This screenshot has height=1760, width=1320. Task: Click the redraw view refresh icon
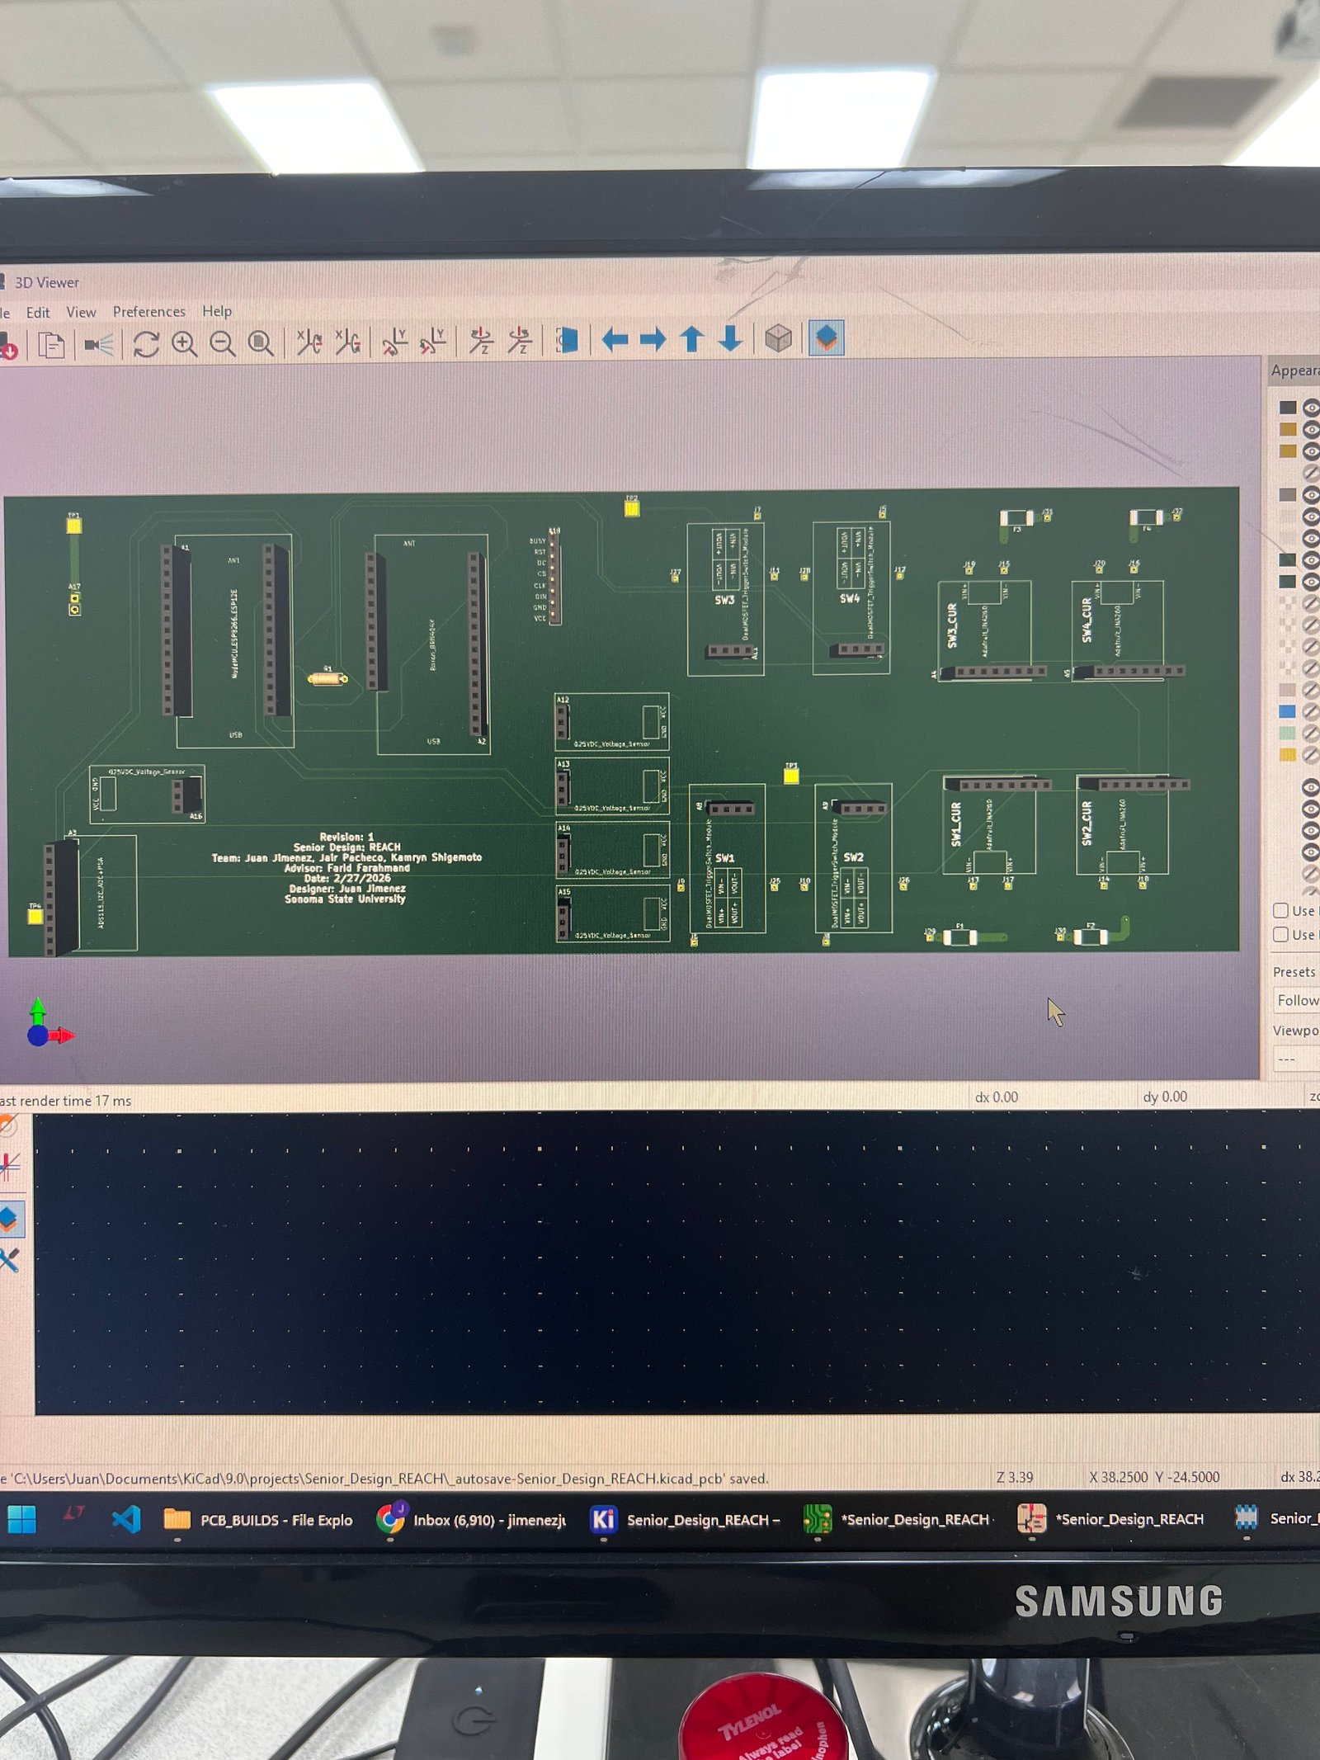(x=146, y=343)
